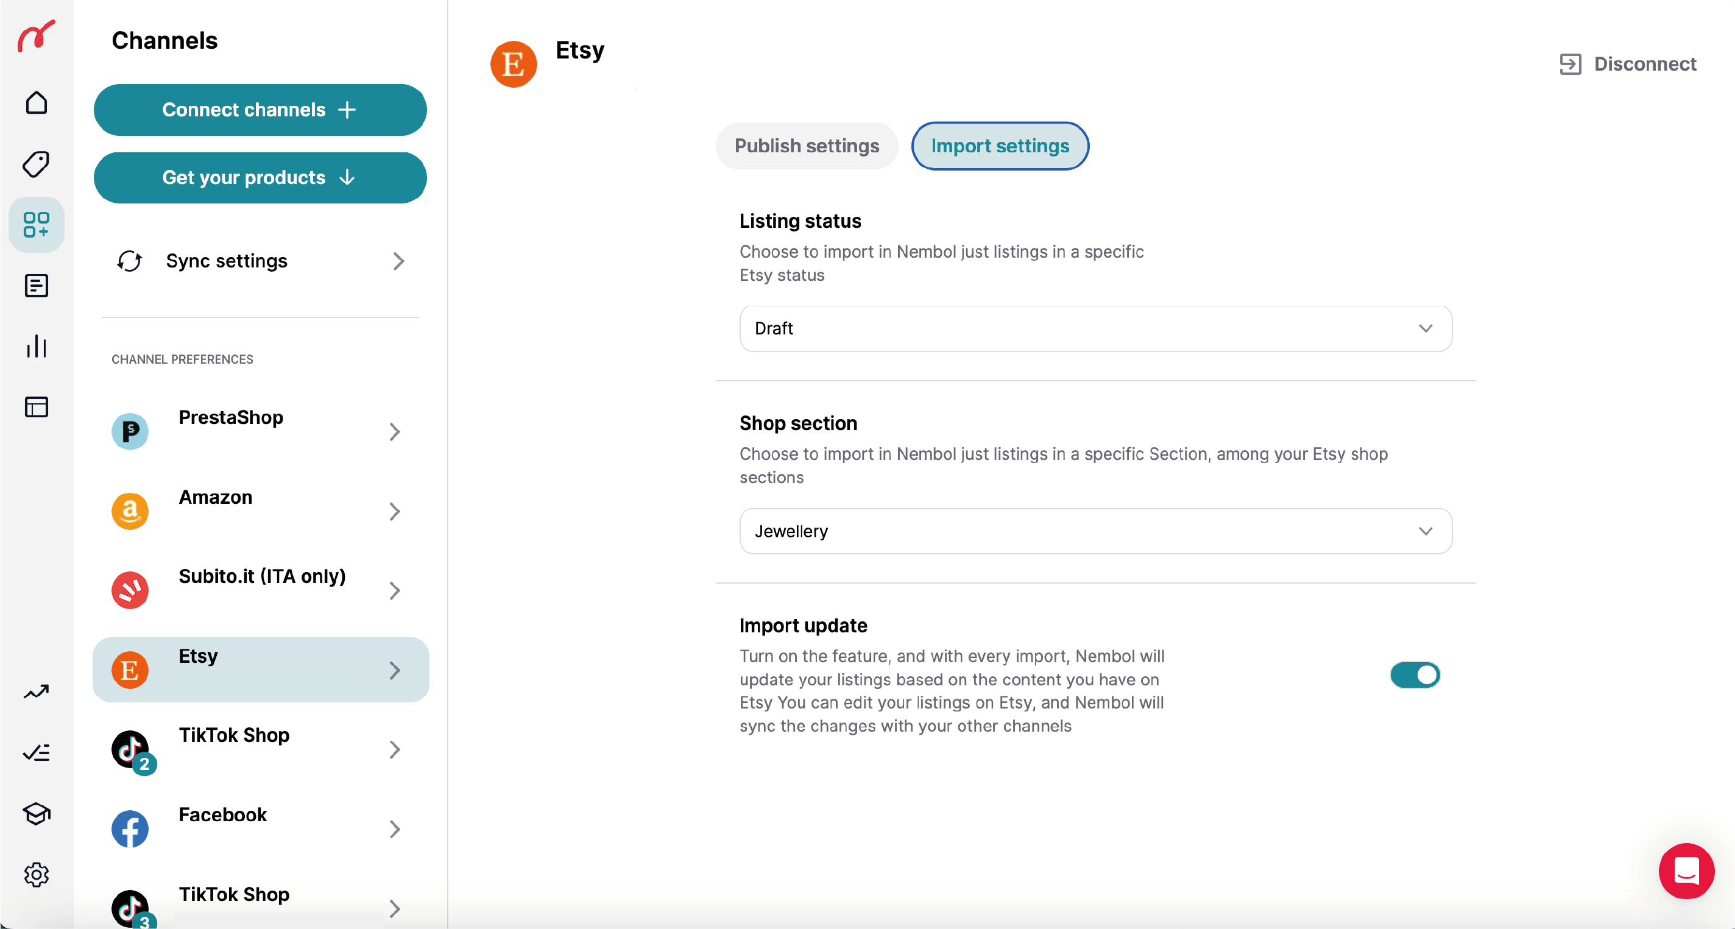Switch to Publish settings tab

click(806, 146)
